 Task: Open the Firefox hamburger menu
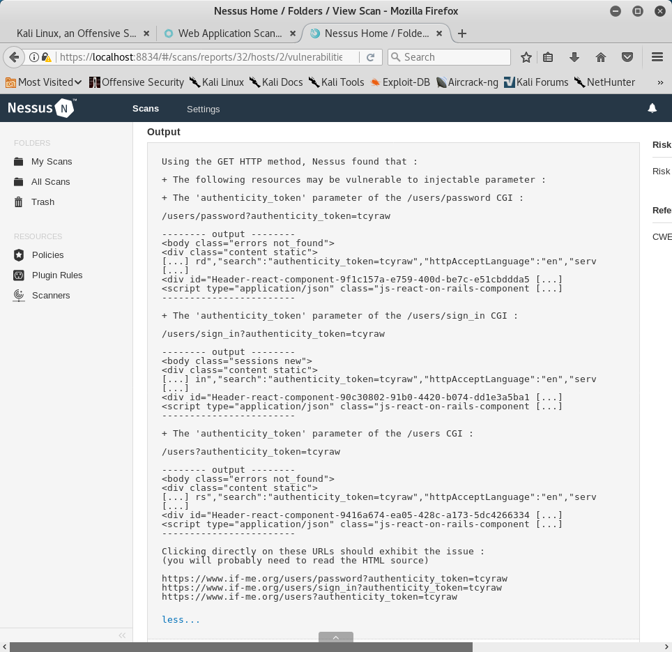pyautogui.click(x=657, y=57)
